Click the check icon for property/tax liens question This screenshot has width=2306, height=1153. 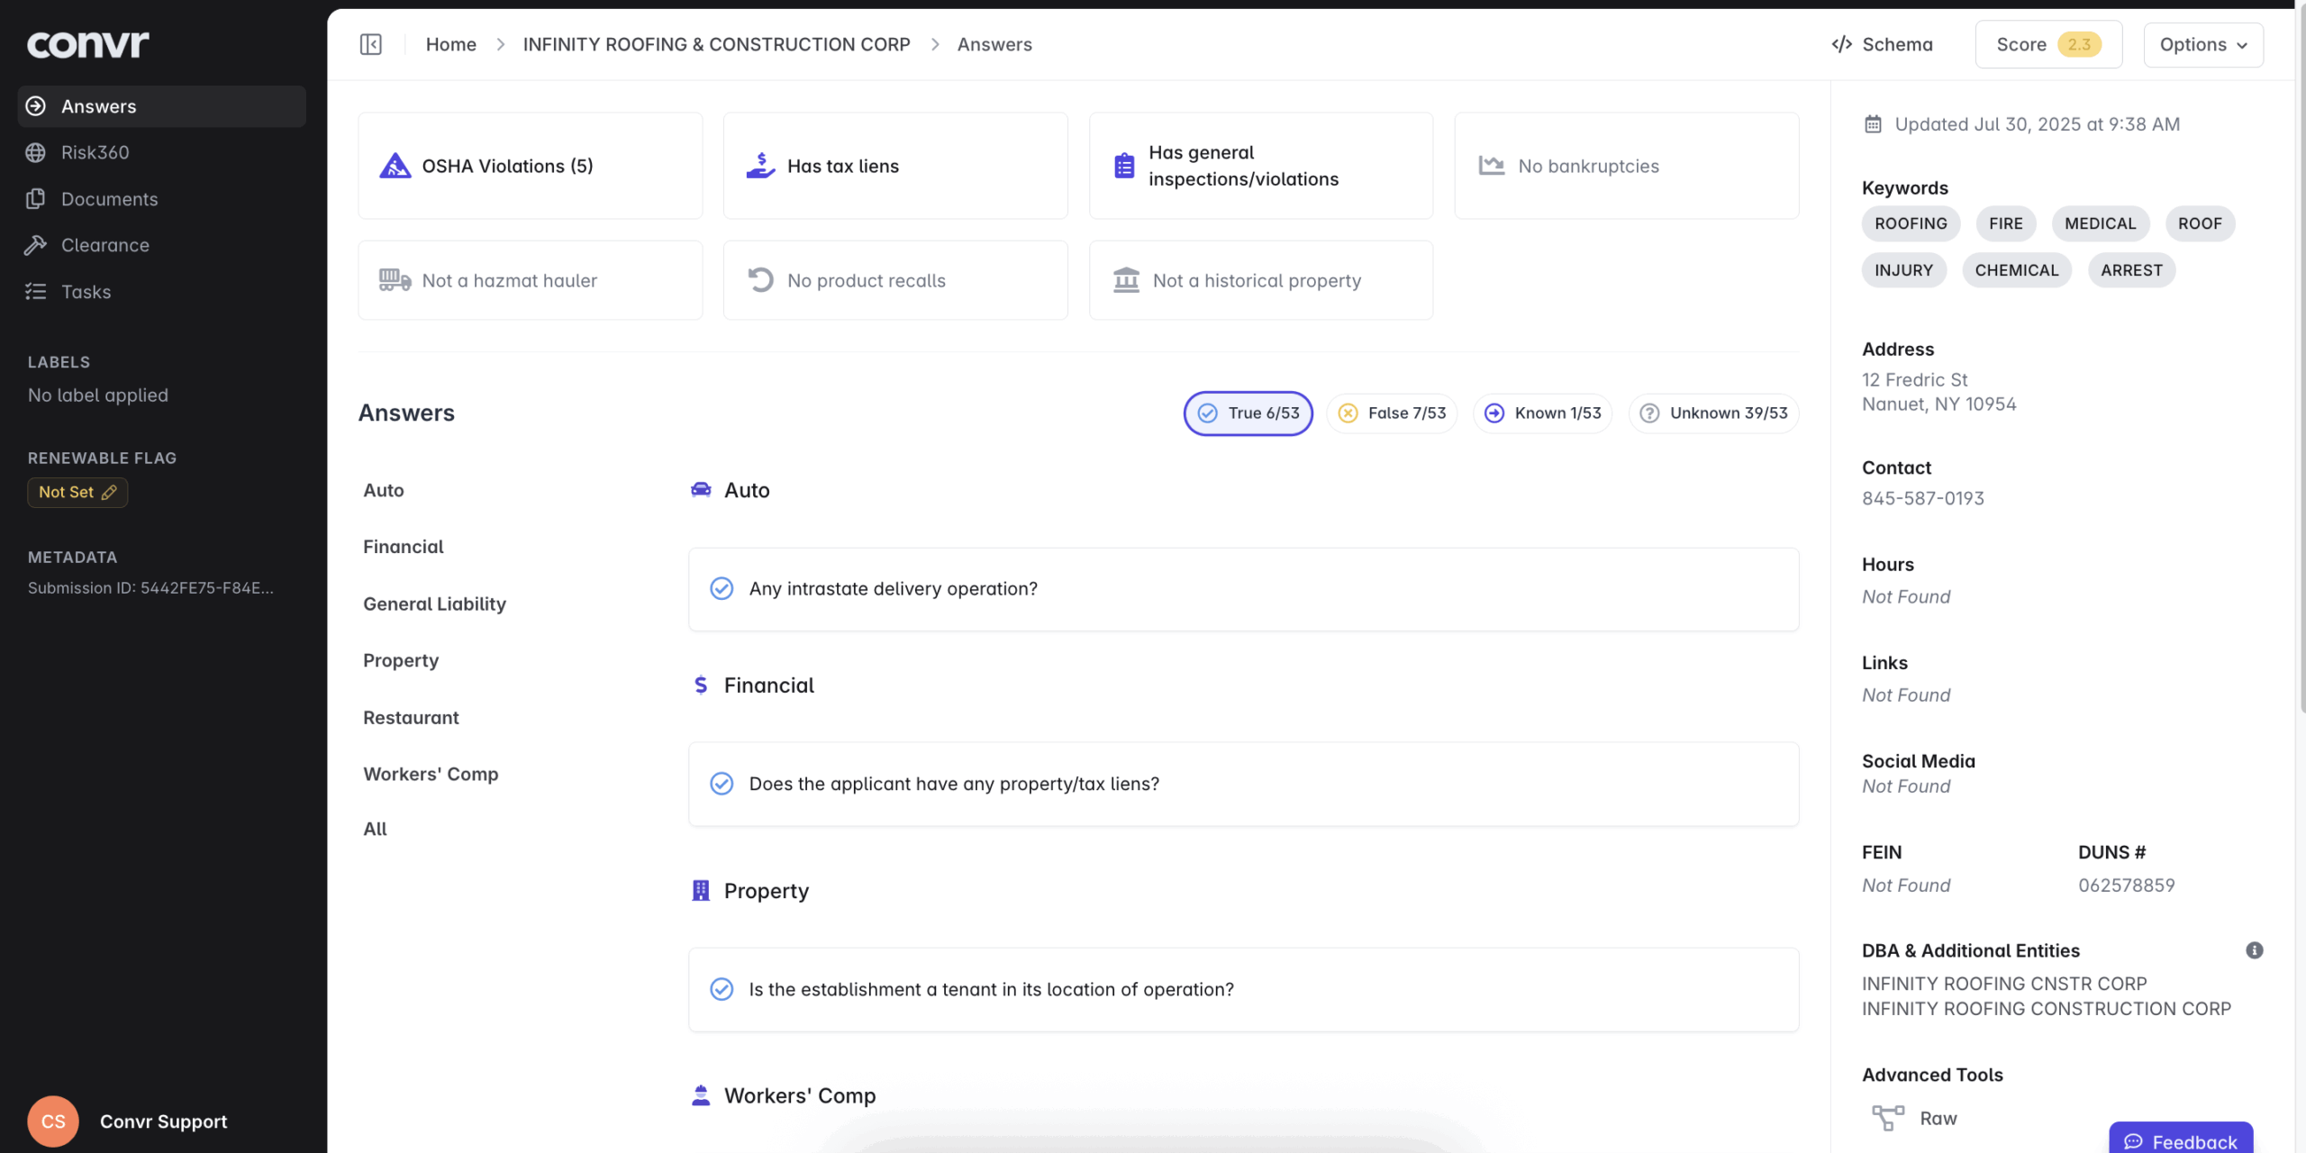[722, 784]
